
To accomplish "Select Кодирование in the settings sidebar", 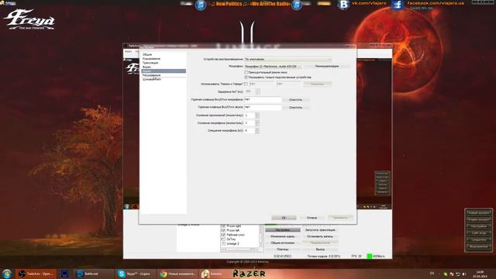I will coord(151,59).
